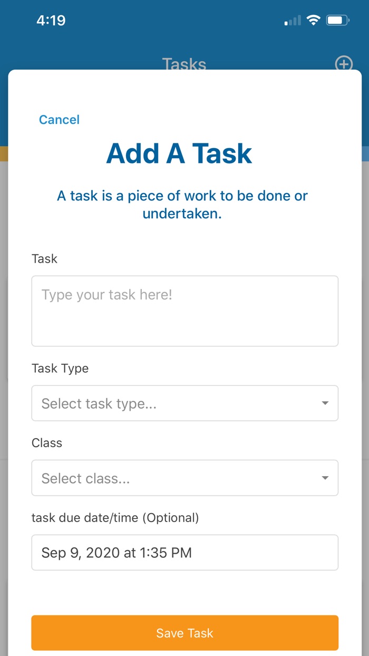Screen dimensions: 369x656
Task: Click the task due date/time (Optional) label
Action: [x=115, y=518]
